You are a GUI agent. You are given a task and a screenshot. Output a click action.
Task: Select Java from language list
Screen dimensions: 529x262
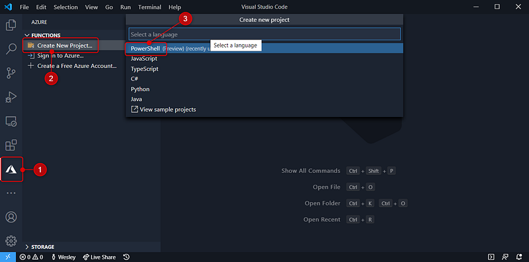tap(264, 100)
